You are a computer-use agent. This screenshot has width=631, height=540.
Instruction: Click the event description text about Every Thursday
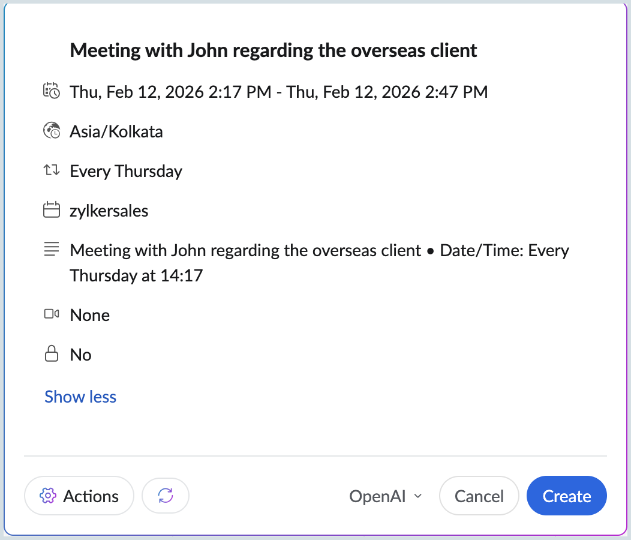(319, 262)
